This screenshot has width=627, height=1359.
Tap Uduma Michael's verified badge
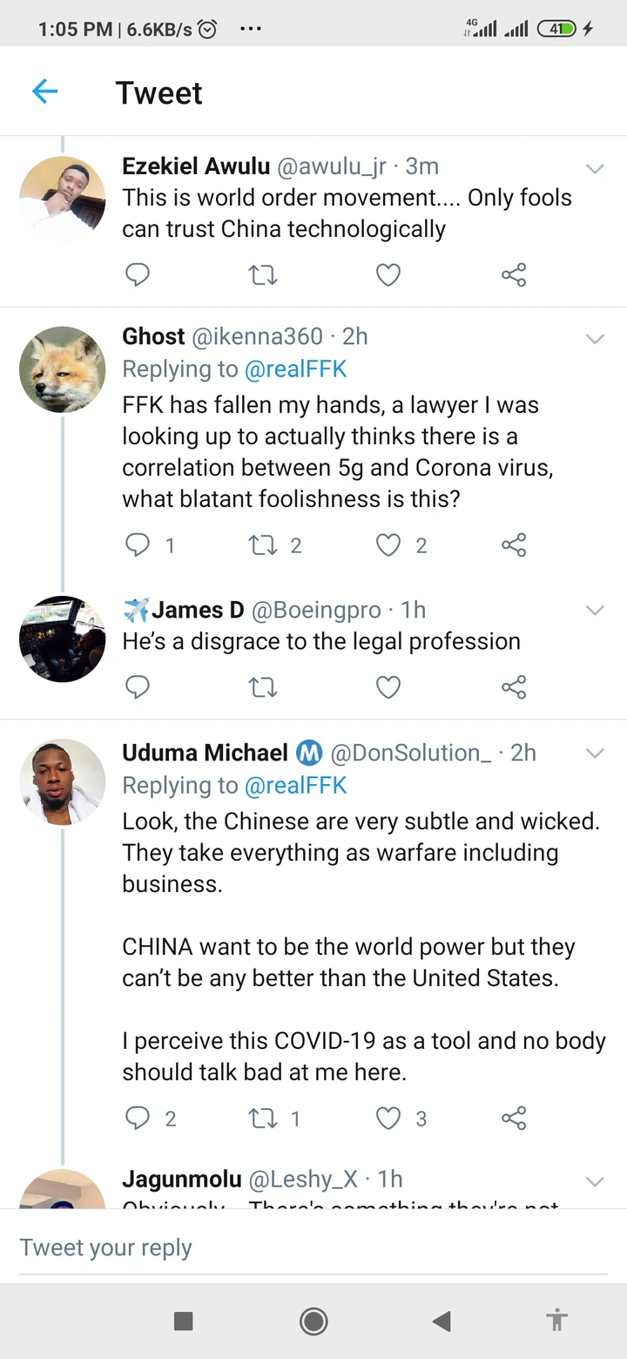click(309, 753)
